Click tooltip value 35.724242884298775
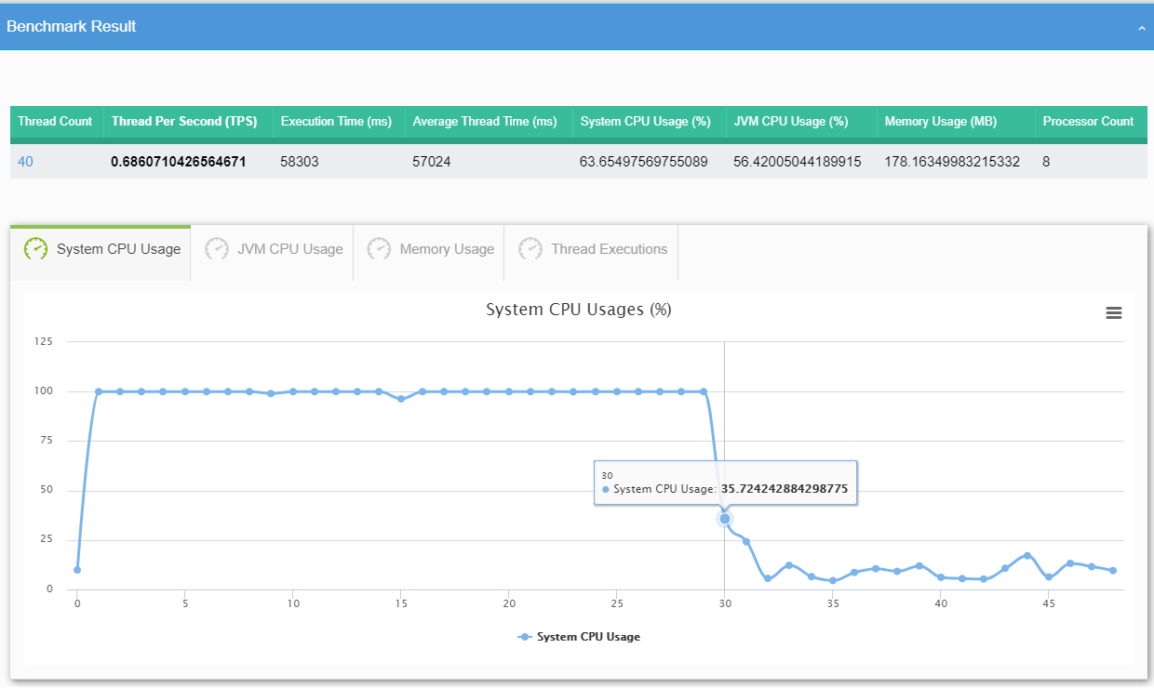 tap(785, 489)
